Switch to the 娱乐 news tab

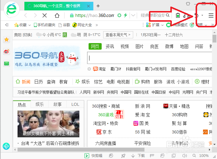pos(40,104)
